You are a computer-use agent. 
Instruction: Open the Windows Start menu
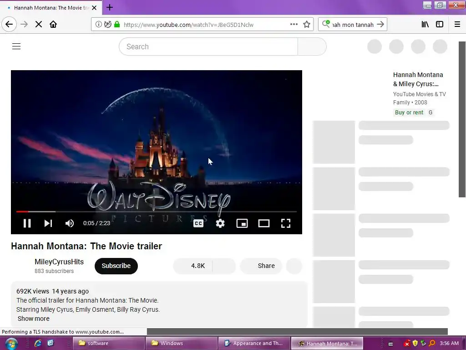click(x=11, y=344)
